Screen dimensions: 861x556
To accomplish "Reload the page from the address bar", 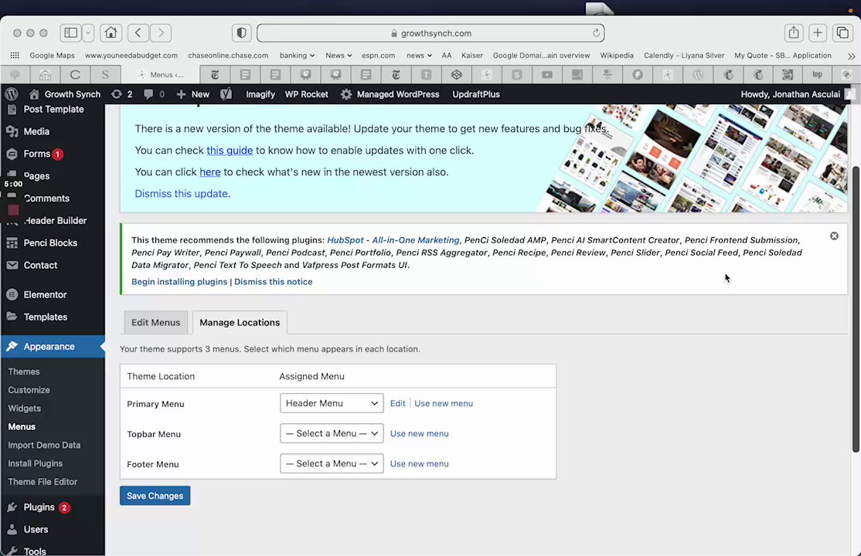I will point(596,33).
